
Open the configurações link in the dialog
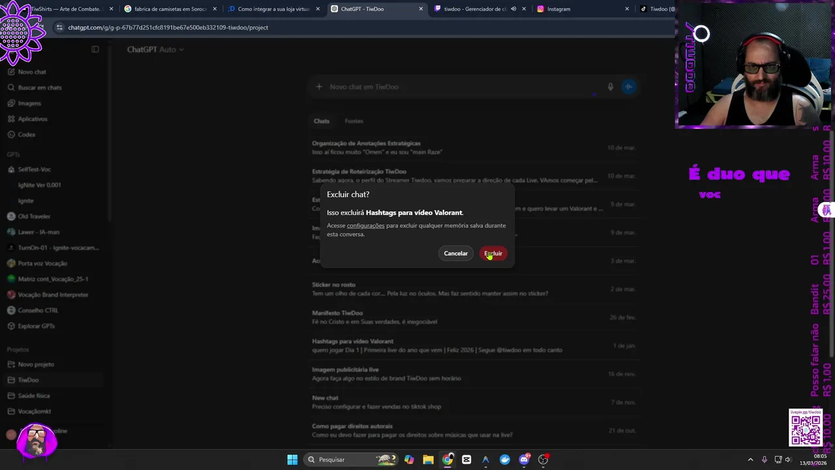coord(365,226)
